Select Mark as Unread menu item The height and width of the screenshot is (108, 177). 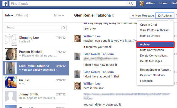pos(155,36)
